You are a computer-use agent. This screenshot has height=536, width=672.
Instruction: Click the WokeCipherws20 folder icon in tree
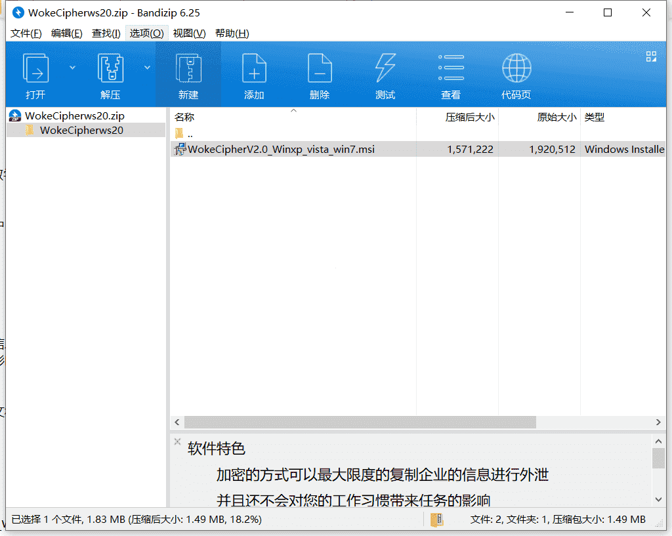pyautogui.click(x=29, y=130)
